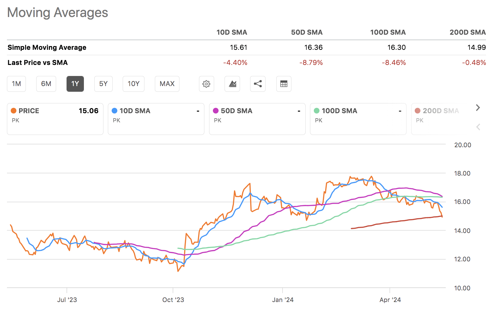Screen dimensions: 492x314
Task: Toggle the PRICE series visibility
Action: point(55,119)
